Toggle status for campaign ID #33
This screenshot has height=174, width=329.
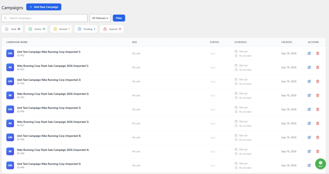click(213, 68)
